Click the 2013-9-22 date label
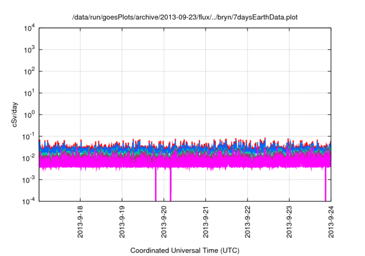Screen dimensions: 365x256 [248, 222]
